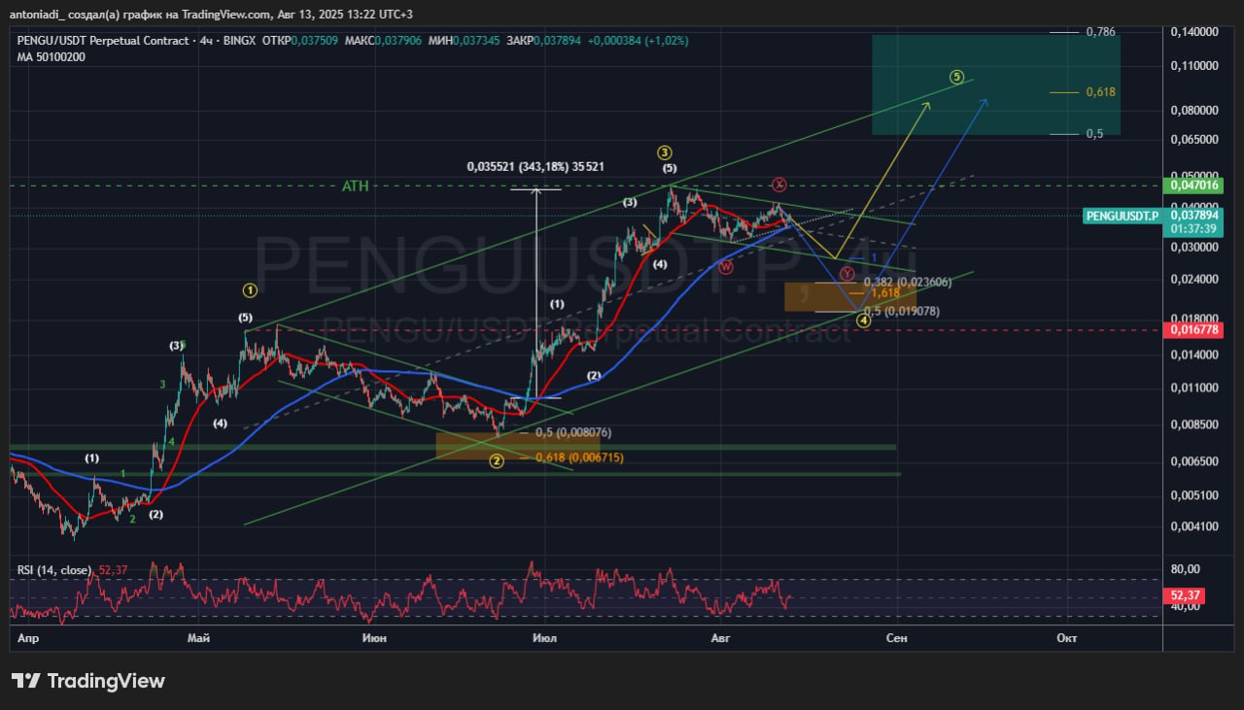Viewport: 1244px width, 710px height.
Task: Click 0,004100 on the price axis
Action: click(1194, 526)
